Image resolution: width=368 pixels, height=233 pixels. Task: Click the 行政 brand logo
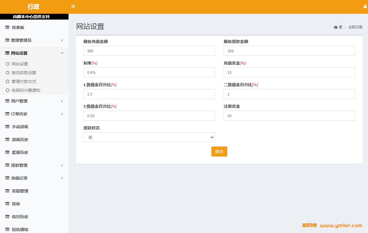point(34,6)
